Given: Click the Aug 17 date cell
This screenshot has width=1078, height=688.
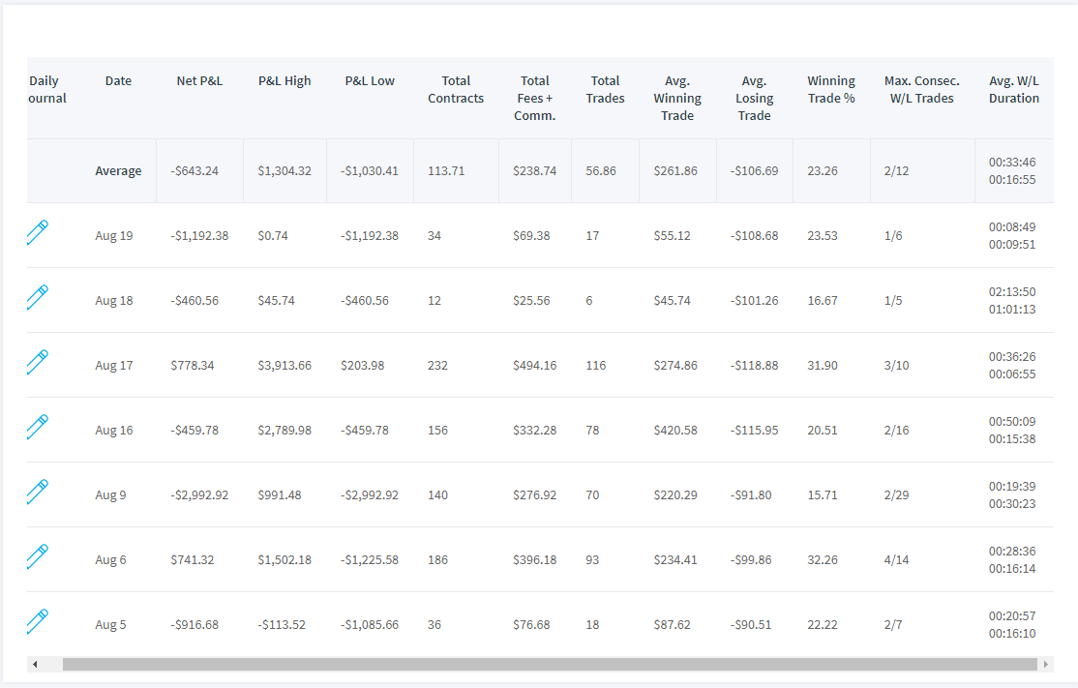Looking at the screenshot, I should click(114, 366).
